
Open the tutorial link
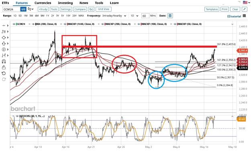coord(234,16)
